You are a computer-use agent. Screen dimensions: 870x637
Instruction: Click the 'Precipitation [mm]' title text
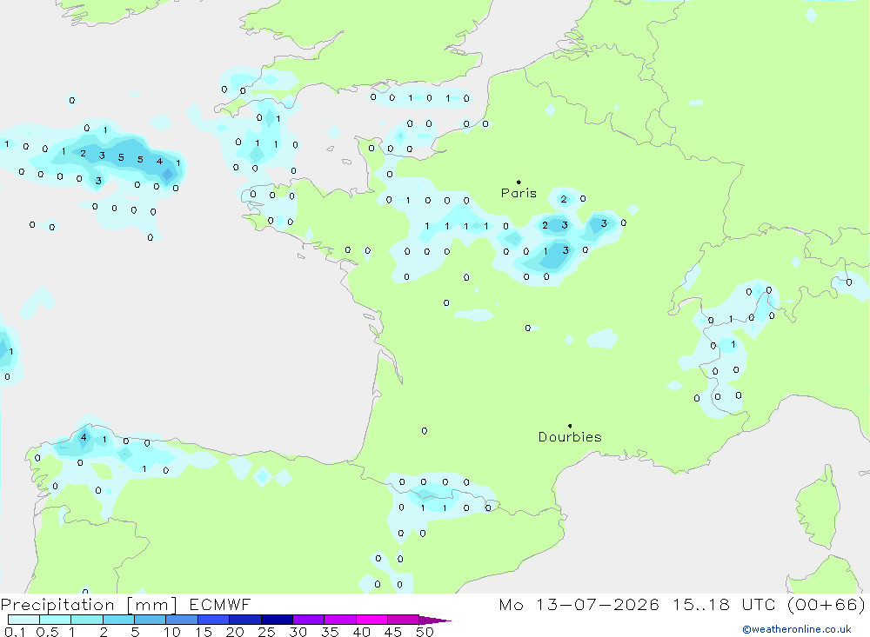(x=89, y=605)
